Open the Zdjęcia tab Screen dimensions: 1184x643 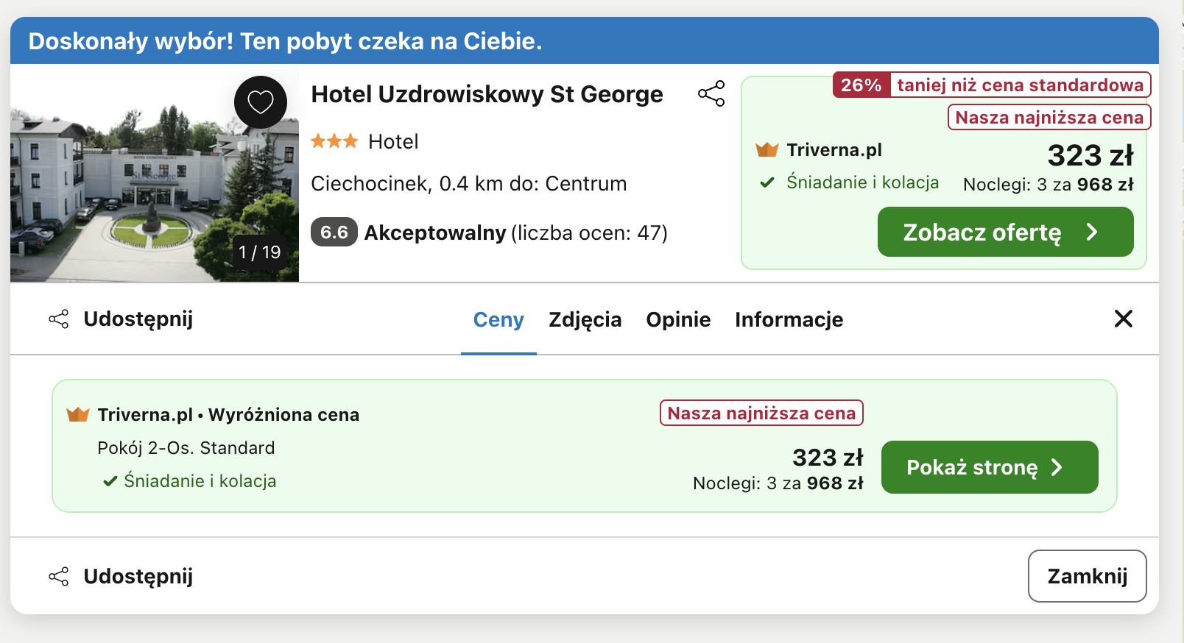tap(585, 319)
